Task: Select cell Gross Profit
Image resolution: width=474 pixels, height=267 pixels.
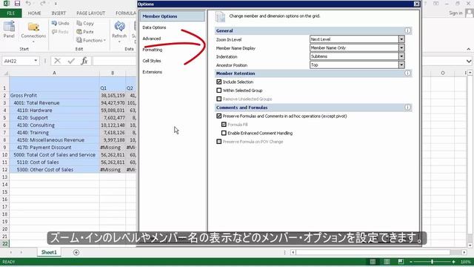Action: [54, 96]
